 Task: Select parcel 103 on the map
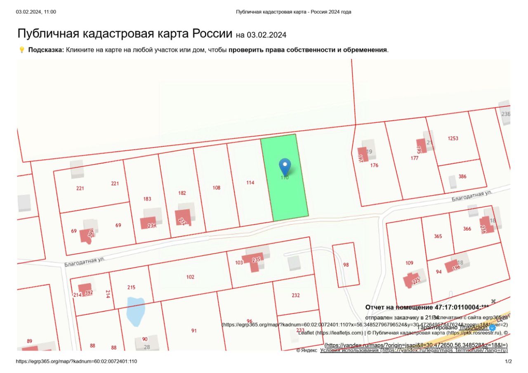(x=239, y=263)
